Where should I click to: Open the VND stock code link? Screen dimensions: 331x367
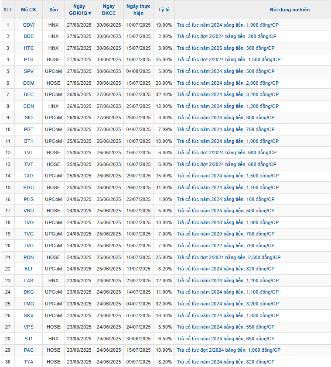pos(29,211)
